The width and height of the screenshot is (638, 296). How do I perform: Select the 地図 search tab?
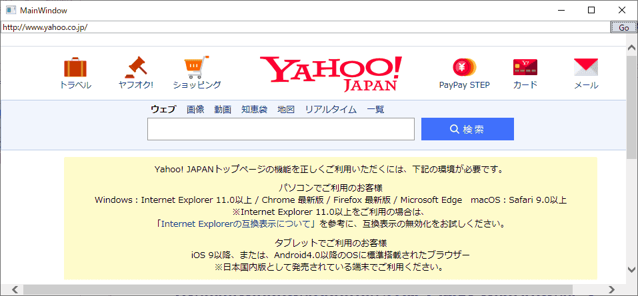286,109
